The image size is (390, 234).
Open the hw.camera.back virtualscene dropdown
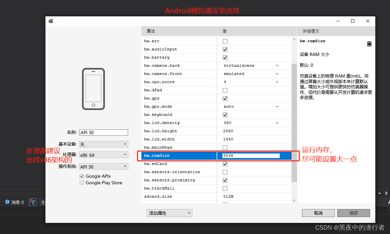(x=277, y=65)
